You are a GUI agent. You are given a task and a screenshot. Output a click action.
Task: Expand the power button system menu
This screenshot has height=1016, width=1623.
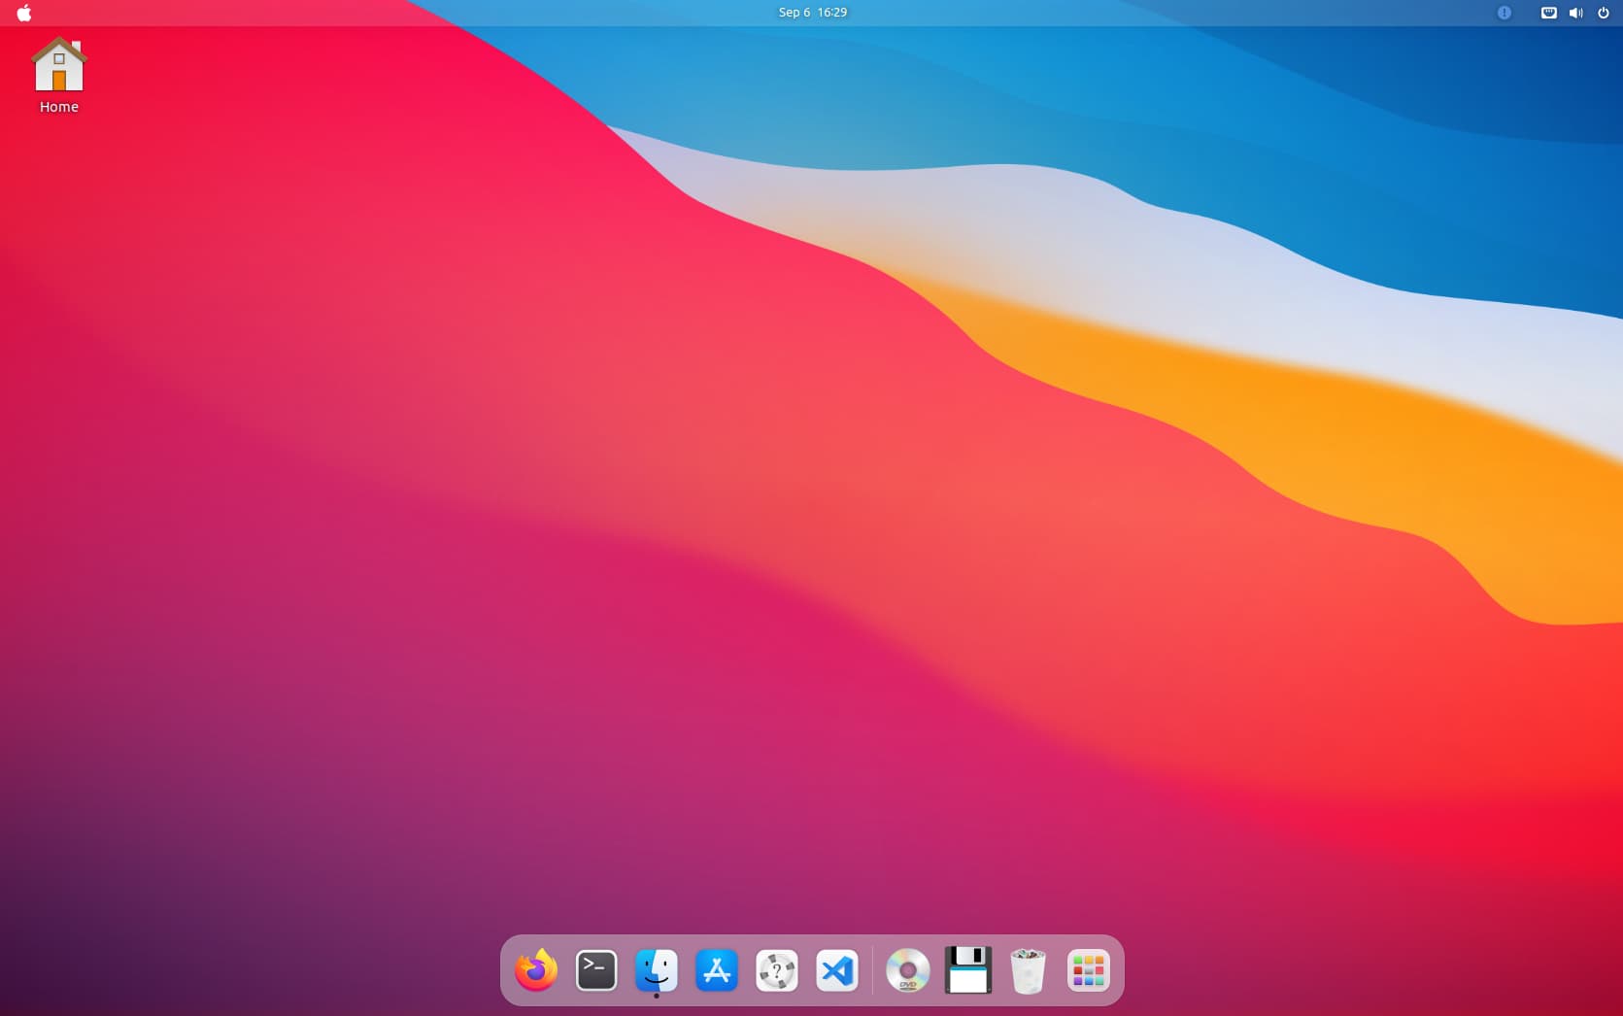click(x=1603, y=13)
